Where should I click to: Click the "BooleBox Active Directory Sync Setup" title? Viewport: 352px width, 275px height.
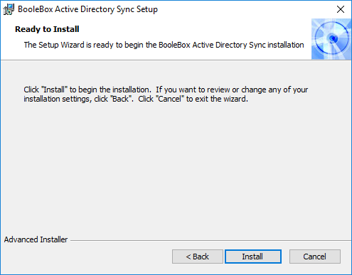pyautogui.click(x=87, y=9)
